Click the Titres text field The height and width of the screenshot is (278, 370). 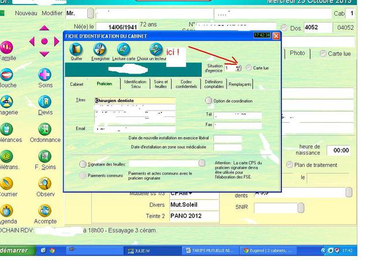click(135, 101)
